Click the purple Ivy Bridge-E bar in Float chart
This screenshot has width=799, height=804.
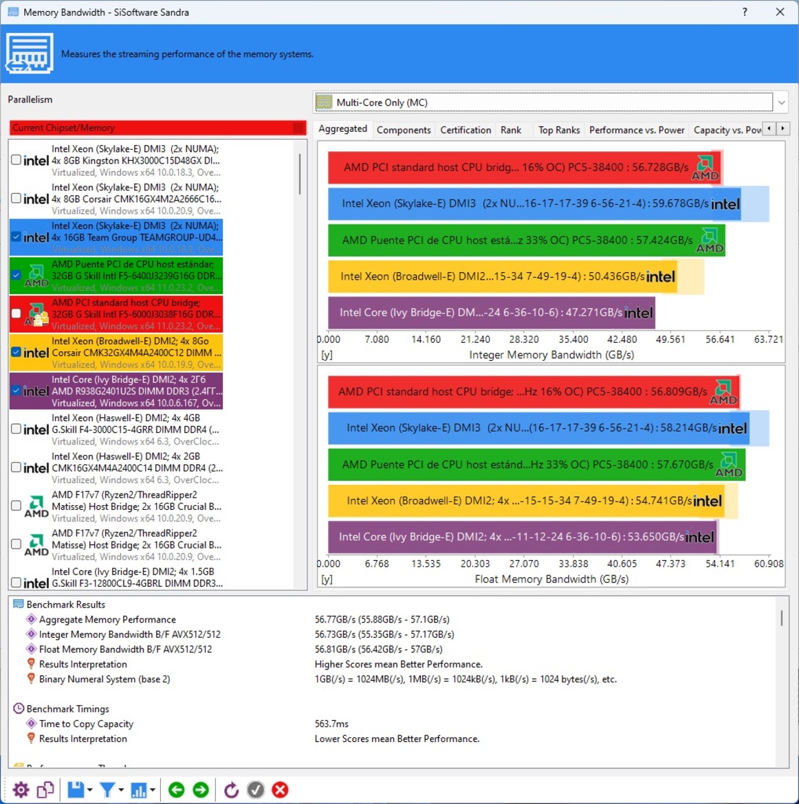[x=523, y=537]
